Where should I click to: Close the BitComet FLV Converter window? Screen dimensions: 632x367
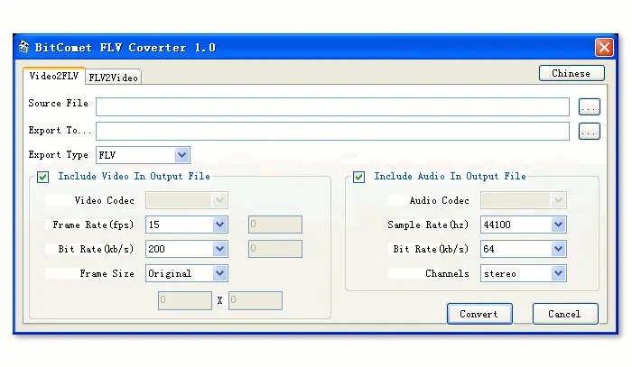(x=604, y=48)
